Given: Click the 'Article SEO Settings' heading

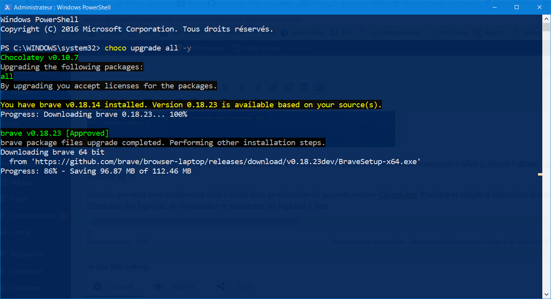Looking at the screenshot, I should tap(119, 267).
